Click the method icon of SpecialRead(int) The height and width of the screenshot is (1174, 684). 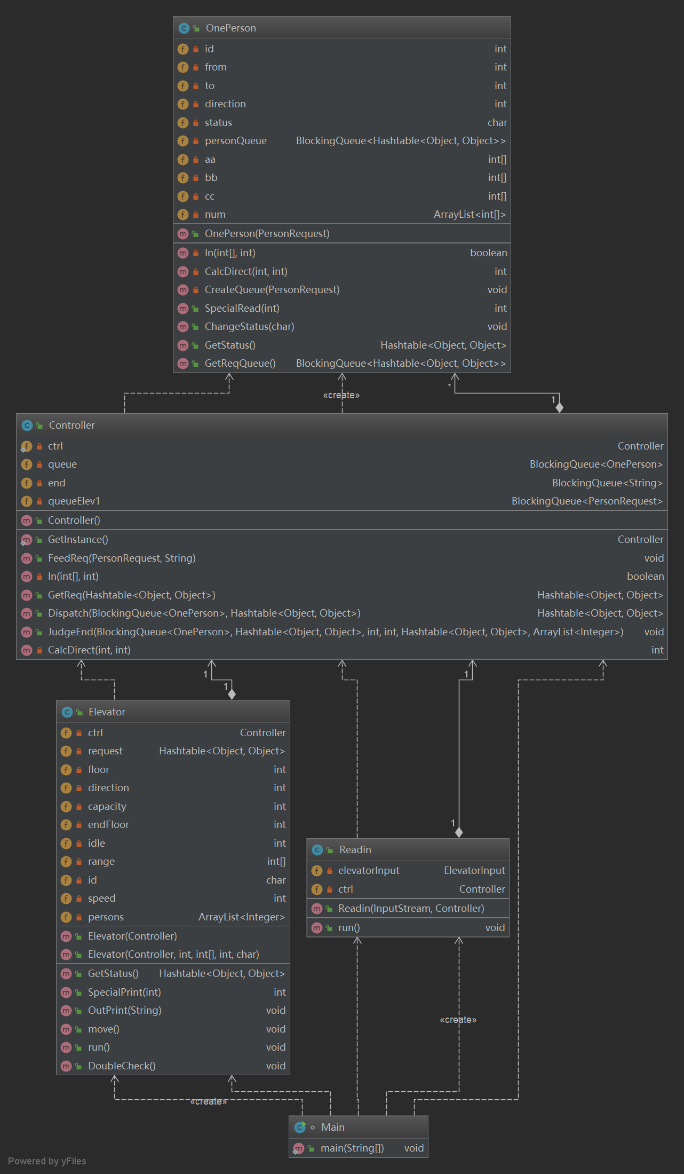click(183, 309)
